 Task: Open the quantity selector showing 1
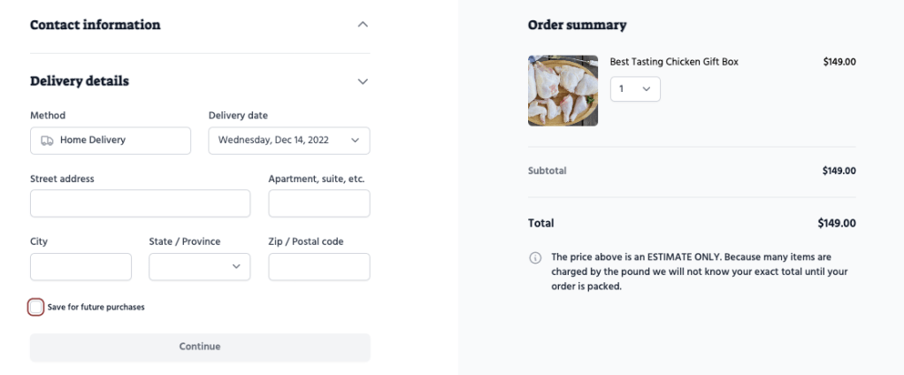634,89
